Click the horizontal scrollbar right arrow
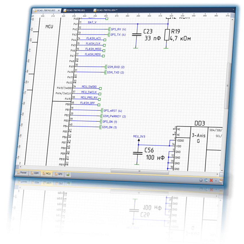Viewport: 244px width, 244px height. click(x=217, y=174)
